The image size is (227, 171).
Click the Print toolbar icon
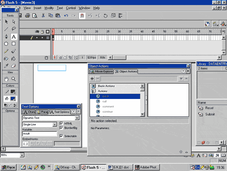(27, 15)
